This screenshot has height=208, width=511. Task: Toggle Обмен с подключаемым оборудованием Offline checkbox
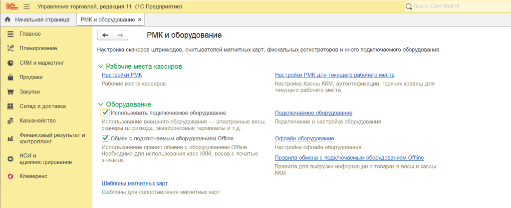pyautogui.click(x=105, y=138)
